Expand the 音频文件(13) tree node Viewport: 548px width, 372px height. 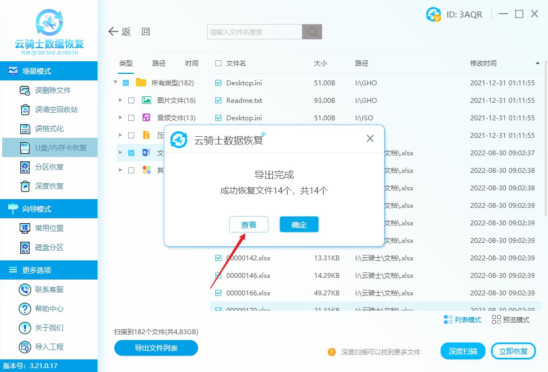point(121,118)
